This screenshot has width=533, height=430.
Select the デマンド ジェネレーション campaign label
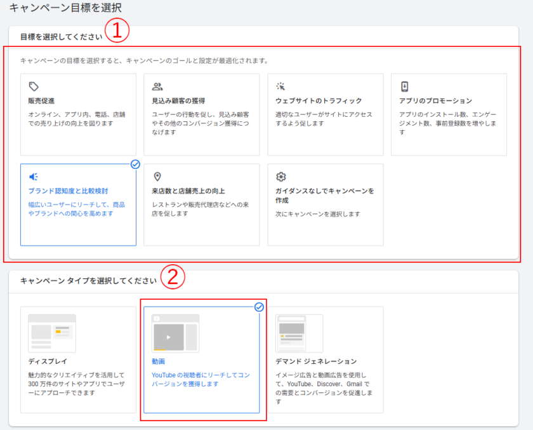click(316, 361)
